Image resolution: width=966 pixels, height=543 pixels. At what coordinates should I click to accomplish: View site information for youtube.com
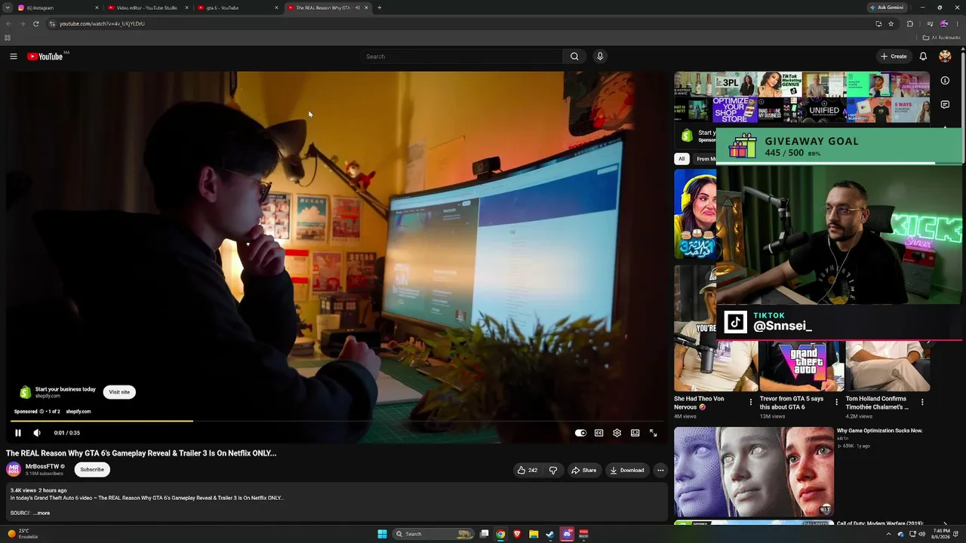tap(52, 23)
